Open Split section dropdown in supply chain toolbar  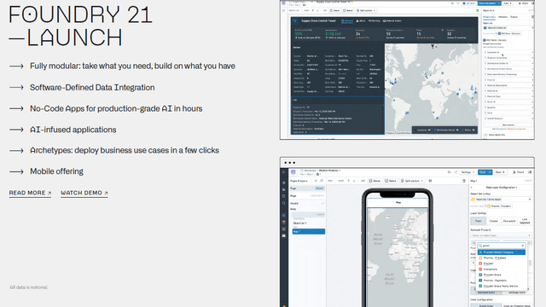(x=366, y=10)
